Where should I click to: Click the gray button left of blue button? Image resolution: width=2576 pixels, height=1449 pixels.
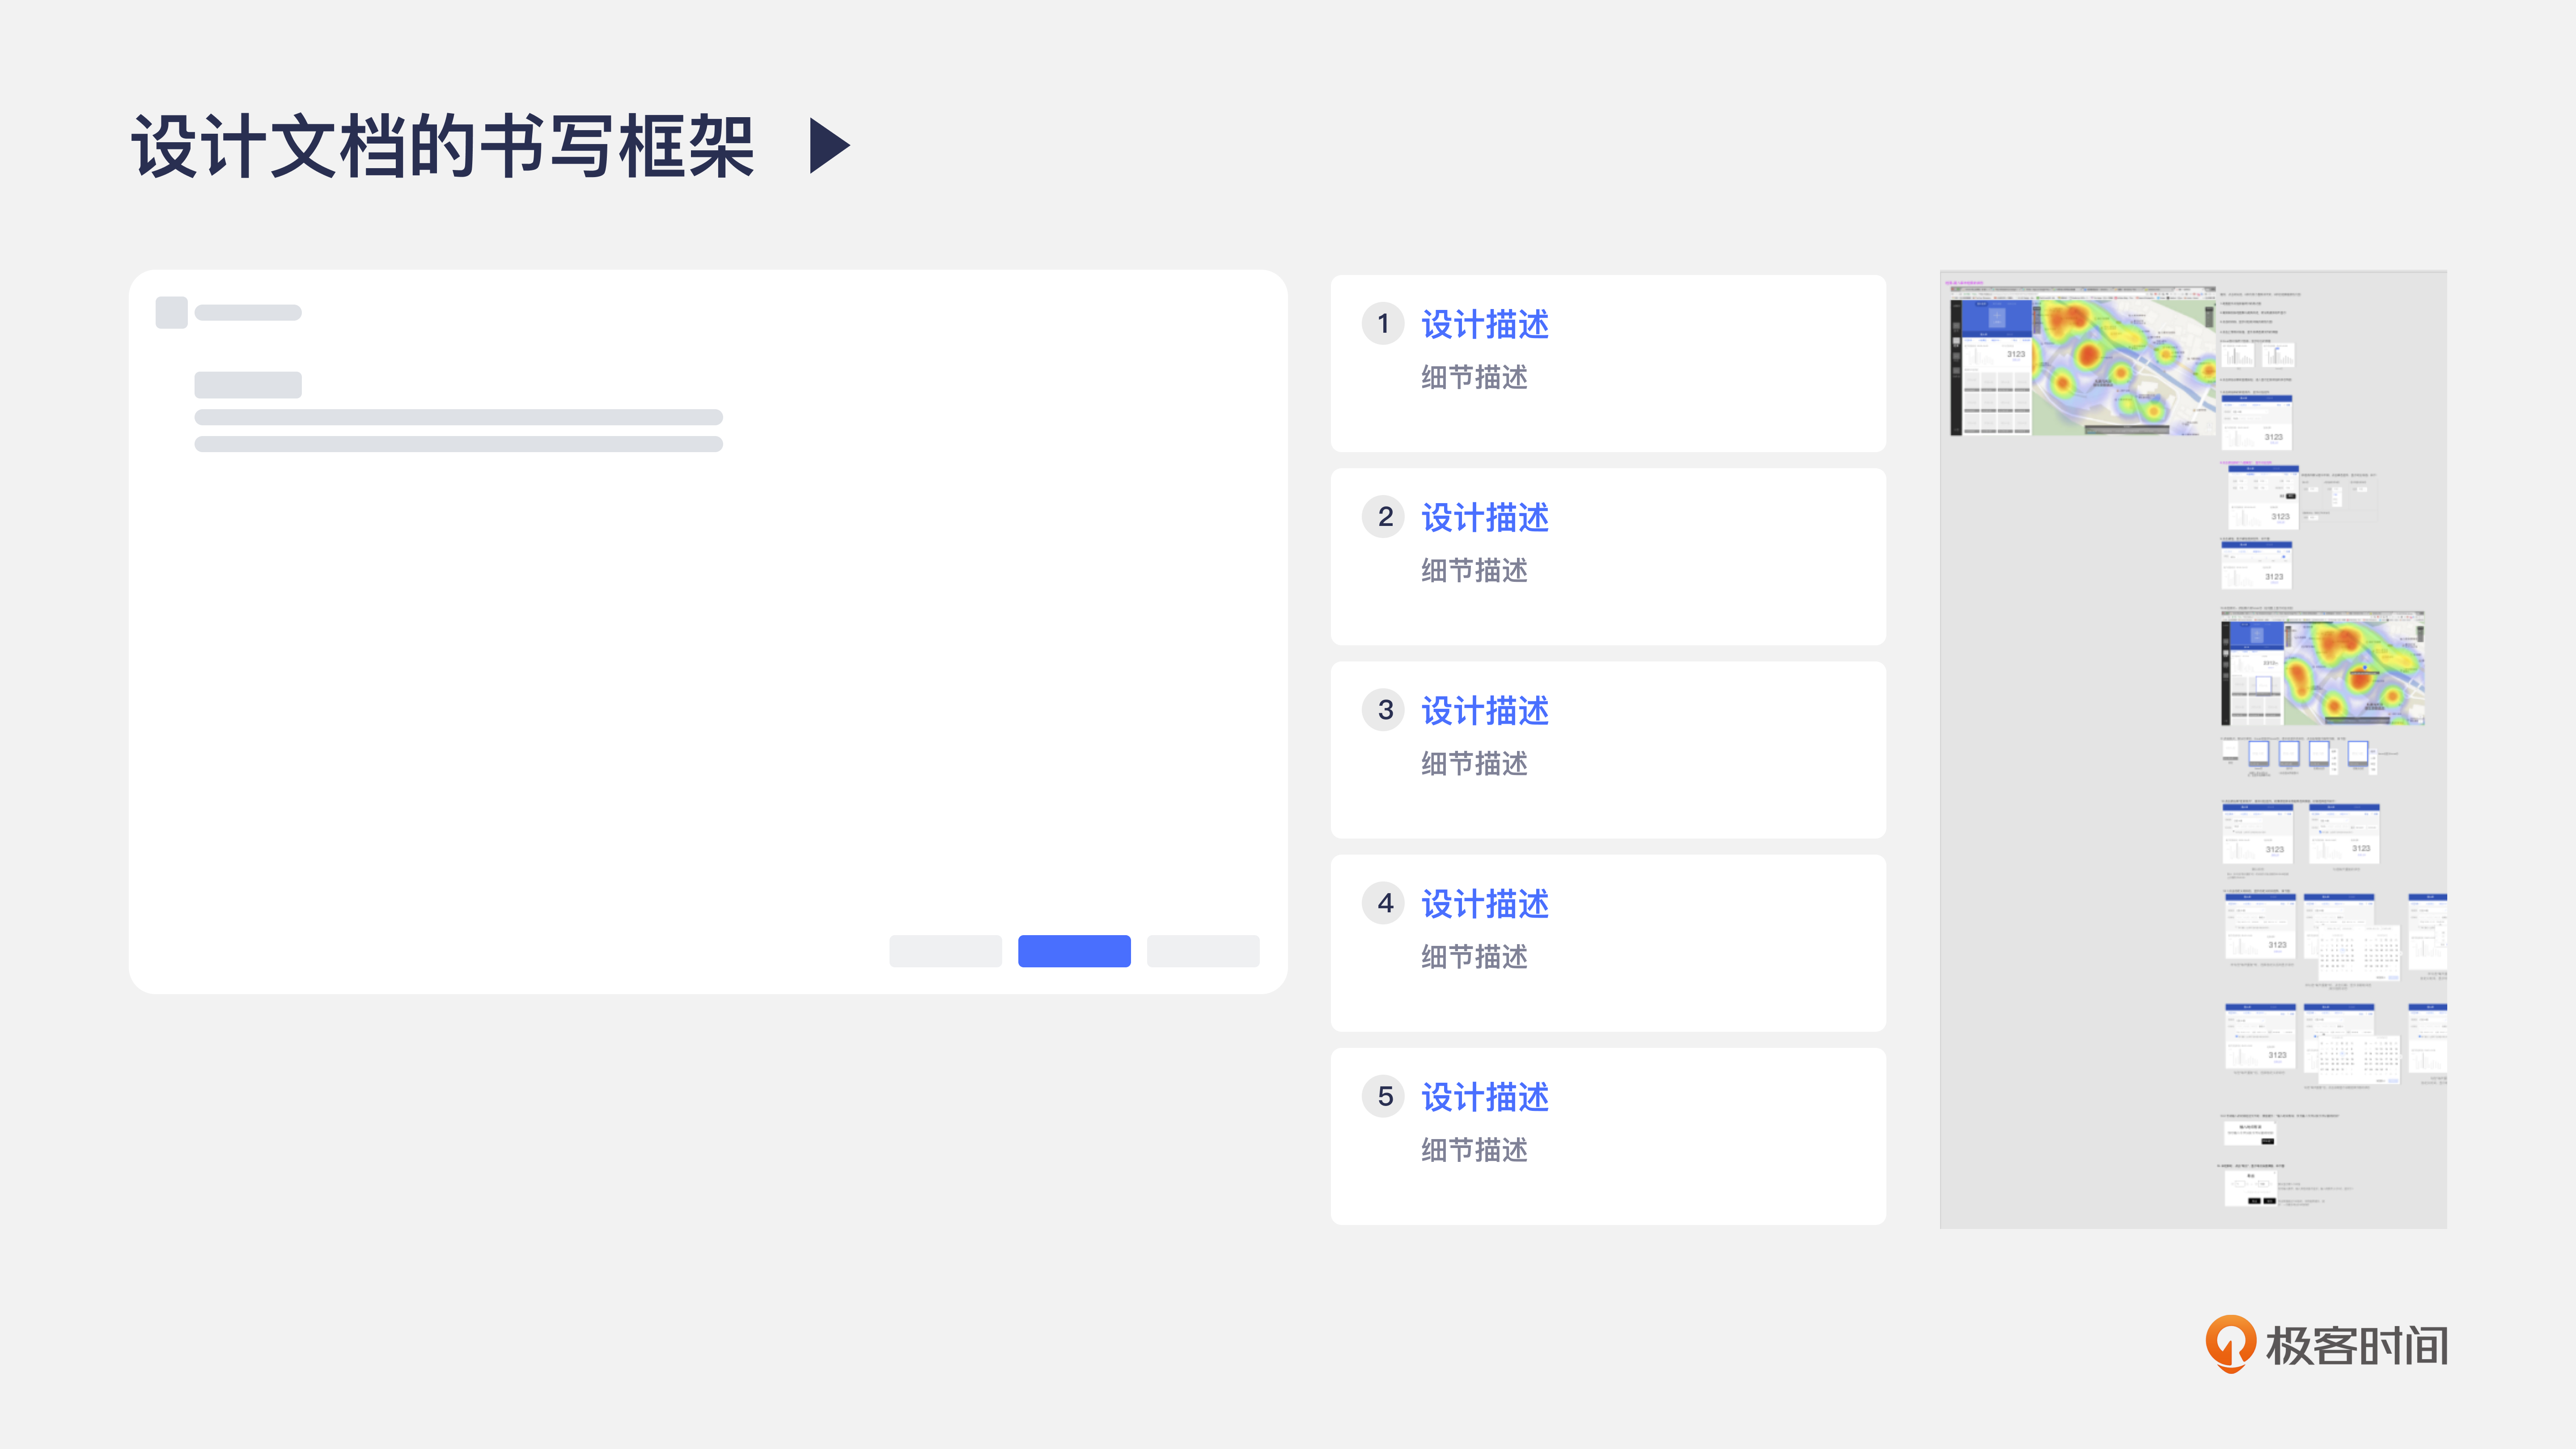click(945, 951)
